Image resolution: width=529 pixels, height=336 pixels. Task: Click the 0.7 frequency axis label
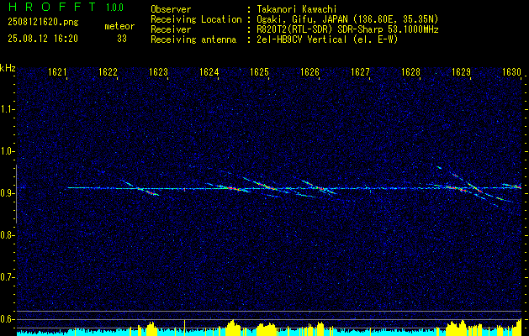[6, 277]
